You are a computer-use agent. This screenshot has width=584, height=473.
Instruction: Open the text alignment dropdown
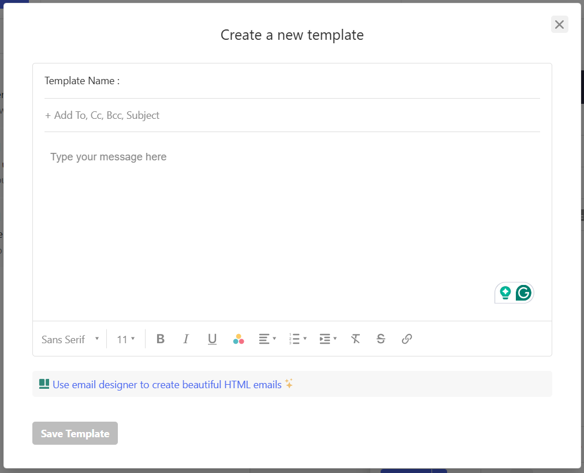[x=267, y=339]
